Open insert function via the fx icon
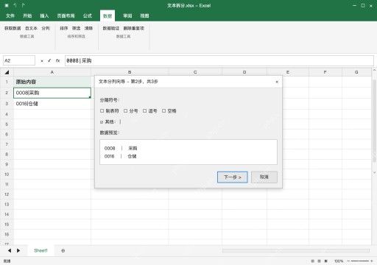The width and height of the screenshot is (377, 265). click(x=57, y=60)
